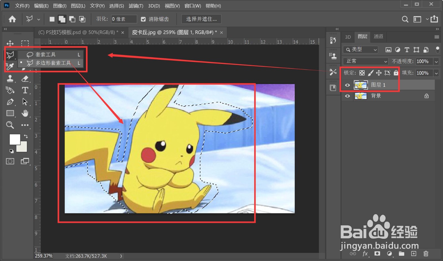443x261 pixels.
Task: Open the Clone Source panel icon
Action: (x=333, y=56)
